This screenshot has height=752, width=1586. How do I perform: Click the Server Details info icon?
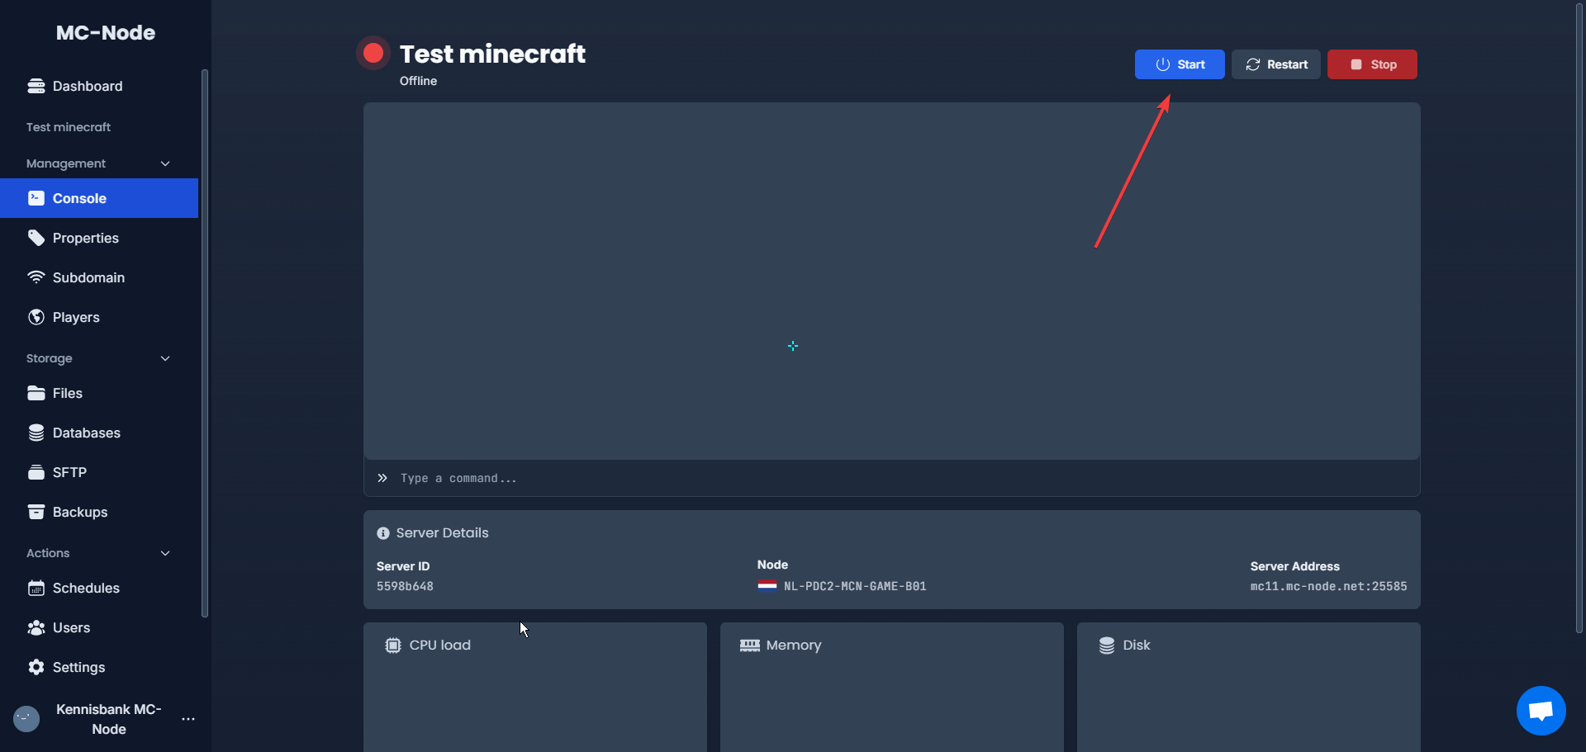[x=383, y=533]
